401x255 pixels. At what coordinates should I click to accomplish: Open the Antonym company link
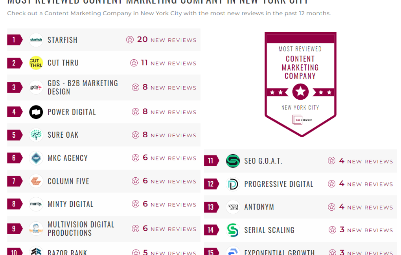(259, 207)
